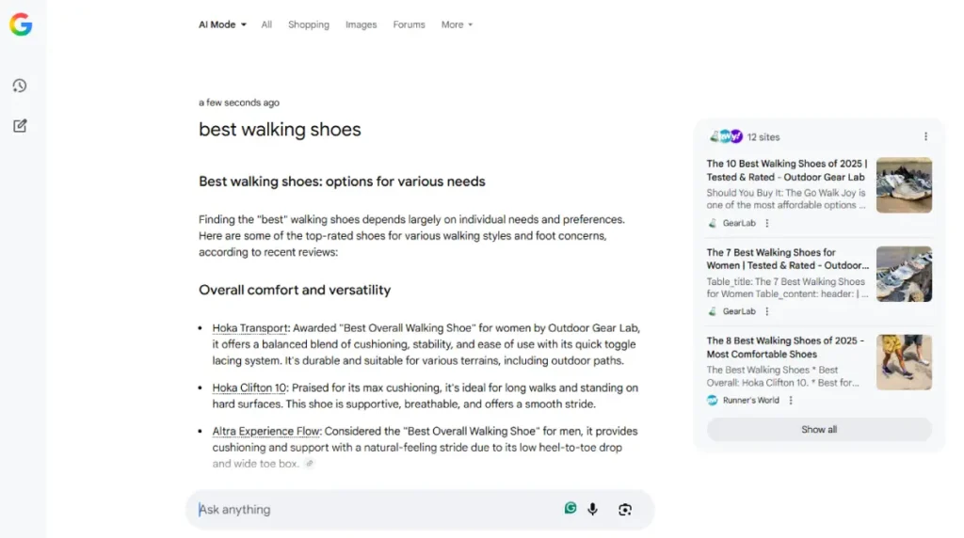Click the Grammarly icon in Ask box

[x=570, y=508]
